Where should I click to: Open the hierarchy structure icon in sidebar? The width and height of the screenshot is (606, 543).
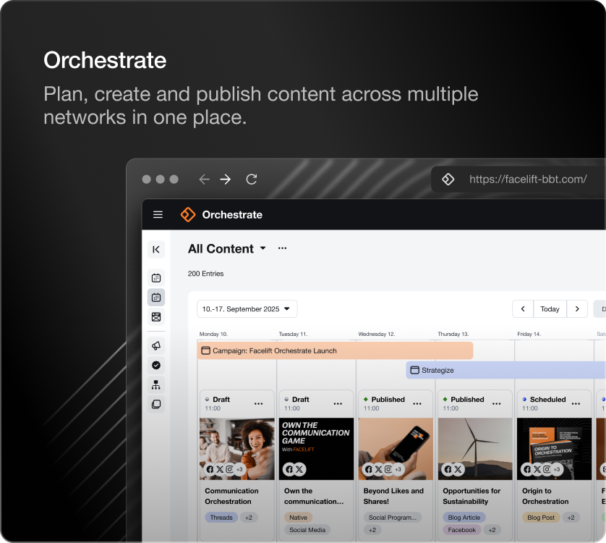point(156,384)
